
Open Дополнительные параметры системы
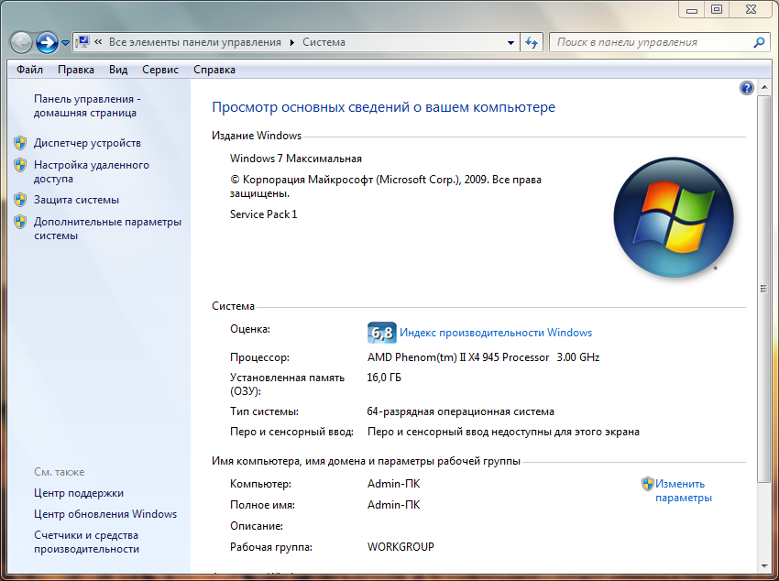tap(107, 228)
